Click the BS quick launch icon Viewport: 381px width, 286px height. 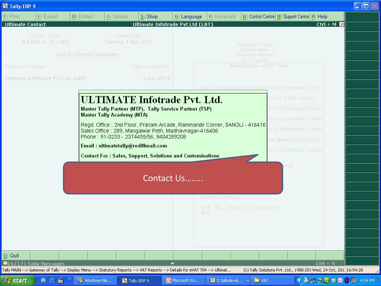pos(43,280)
